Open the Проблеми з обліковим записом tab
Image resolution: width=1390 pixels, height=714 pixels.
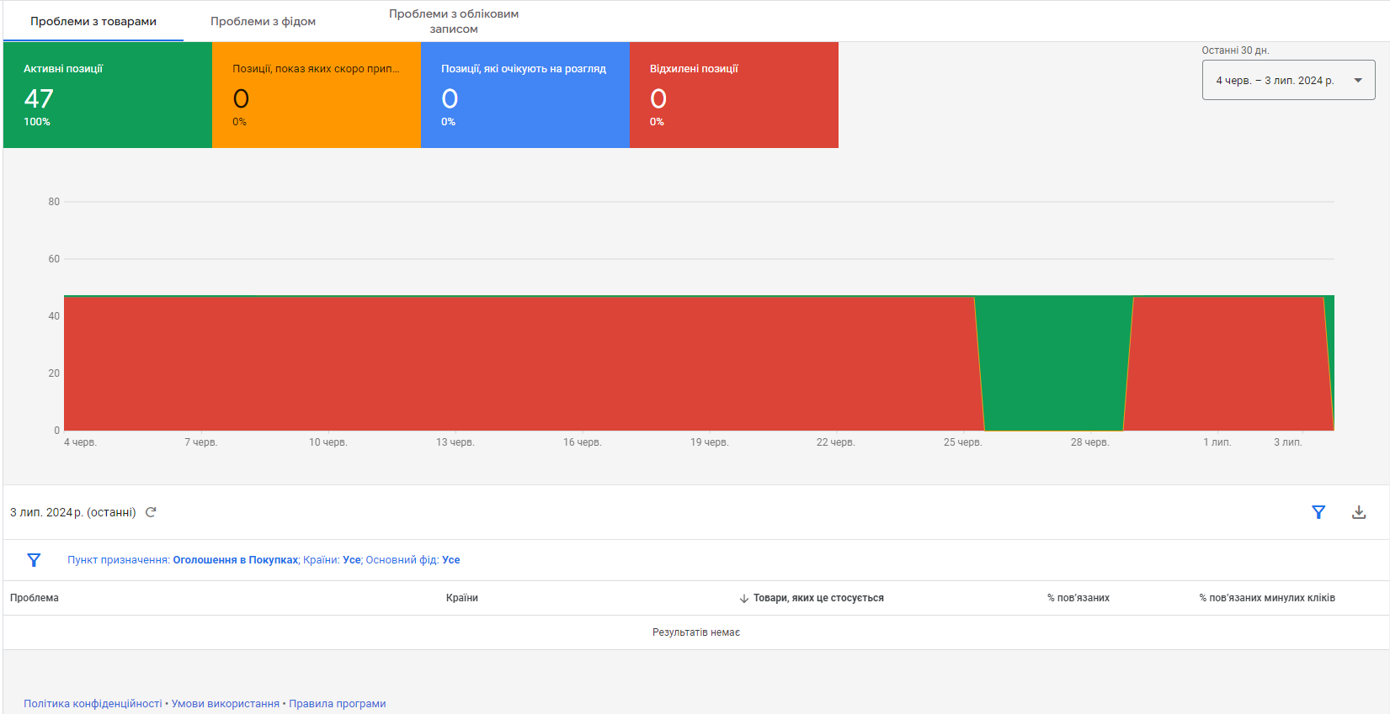click(x=454, y=22)
